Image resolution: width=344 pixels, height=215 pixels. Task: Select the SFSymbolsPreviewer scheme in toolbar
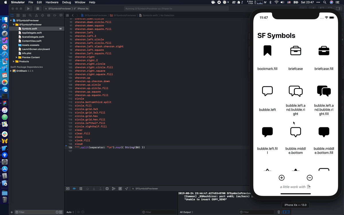pos(58,9)
